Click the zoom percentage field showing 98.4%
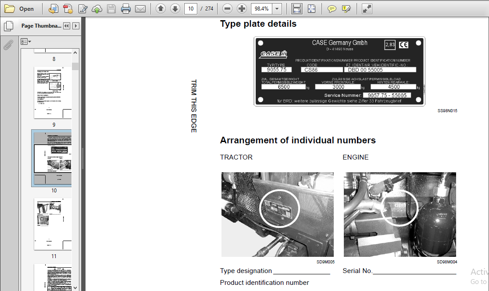This screenshot has width=489, height=291. point(261,9)
